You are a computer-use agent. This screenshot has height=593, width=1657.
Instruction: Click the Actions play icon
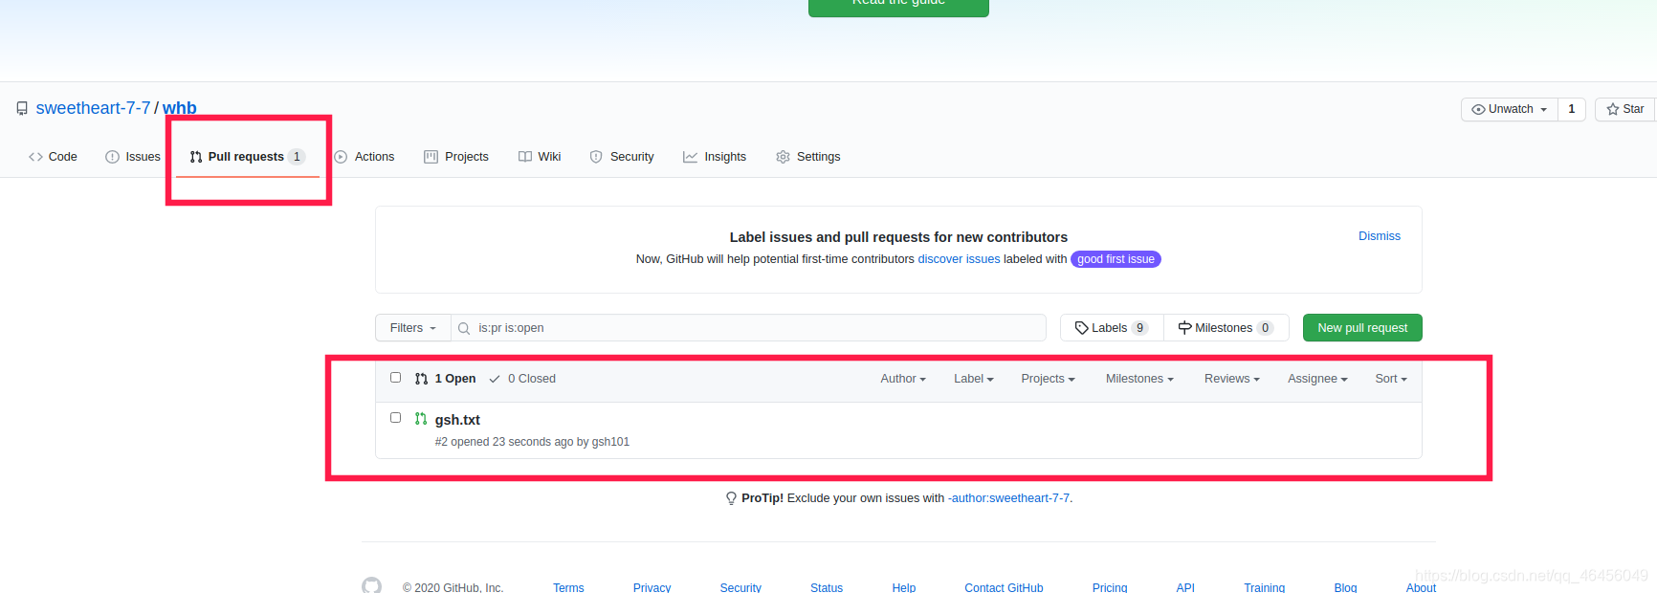click(341, 157)
